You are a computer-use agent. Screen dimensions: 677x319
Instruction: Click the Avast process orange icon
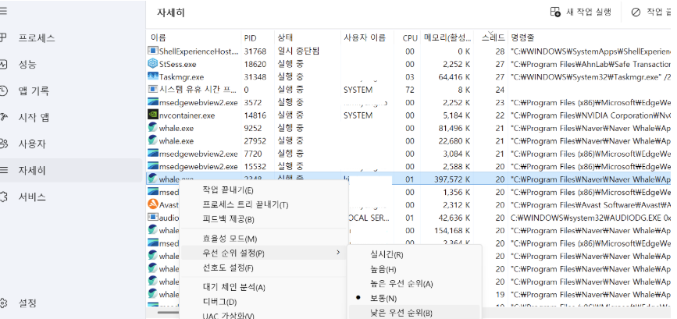click(x=153, y=204)
